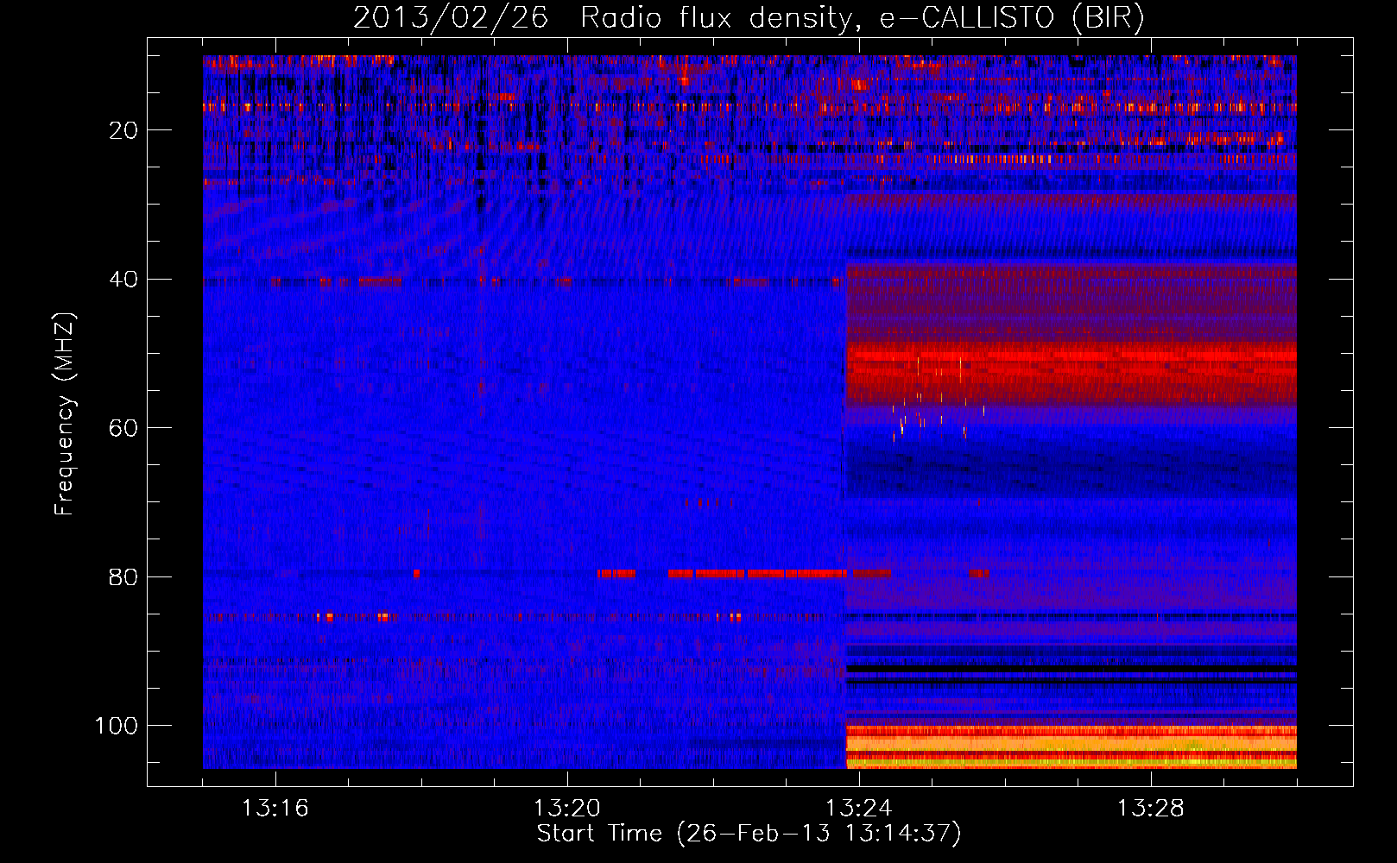
Task: Click the y-axis tick label "100"
Action: pos(117,726)
